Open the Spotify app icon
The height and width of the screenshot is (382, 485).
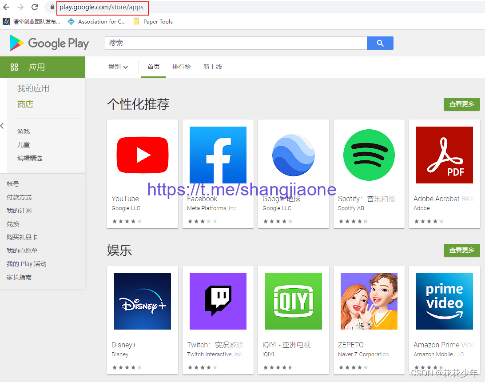[x=369, y=155]
